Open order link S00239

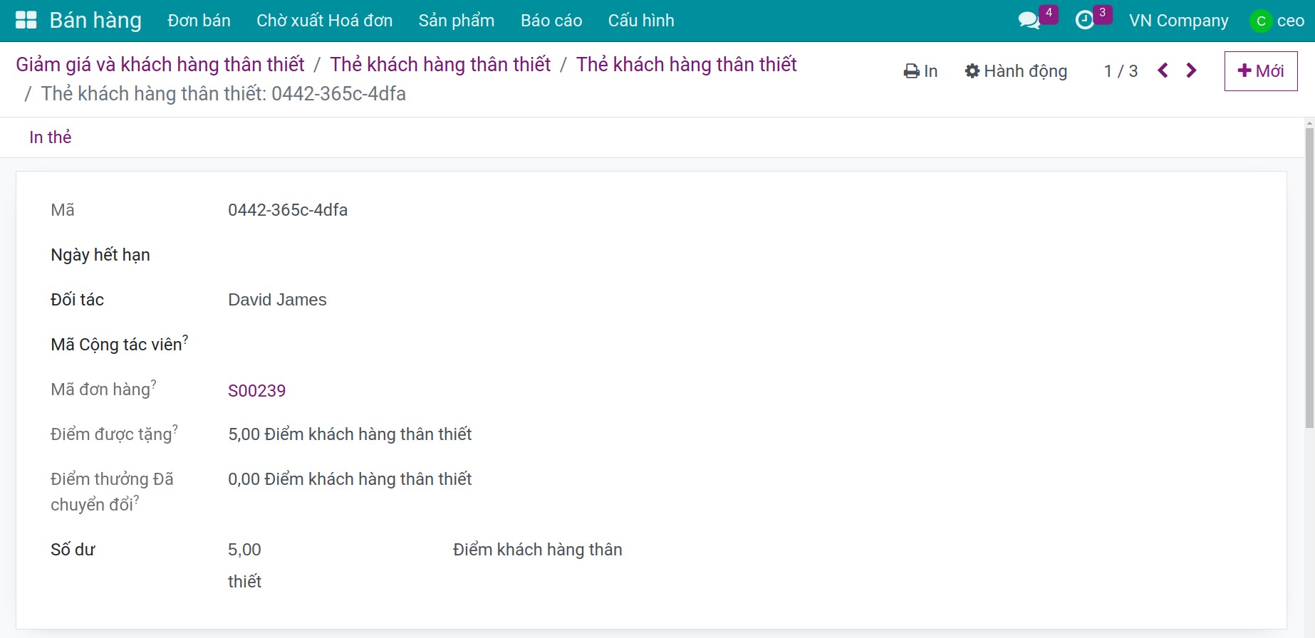pos(256,391)
